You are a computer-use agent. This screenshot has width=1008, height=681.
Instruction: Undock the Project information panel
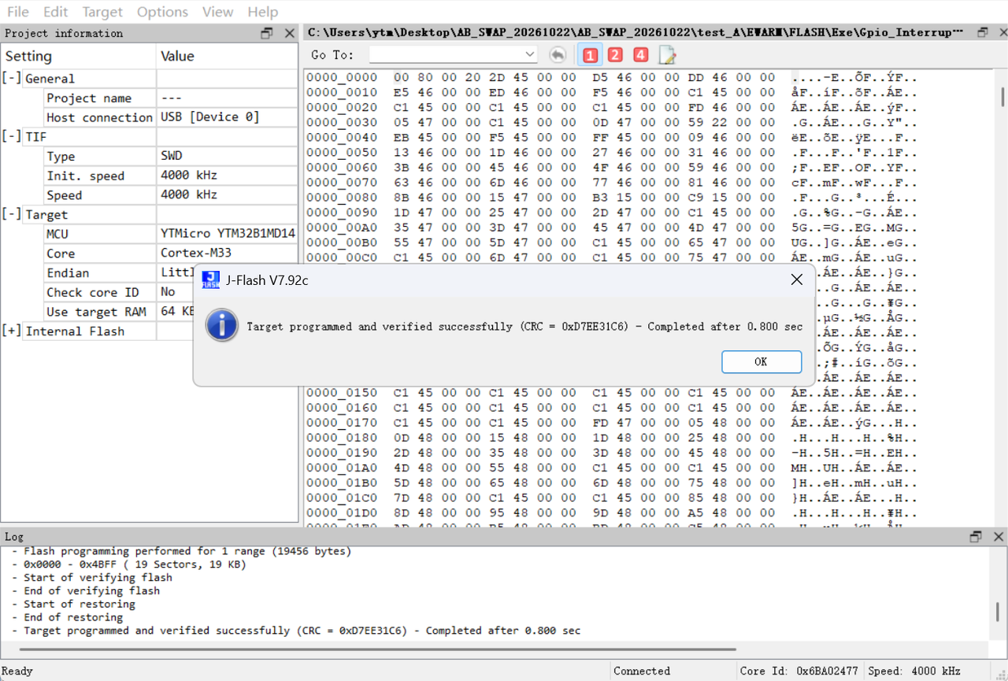(267, 33)
